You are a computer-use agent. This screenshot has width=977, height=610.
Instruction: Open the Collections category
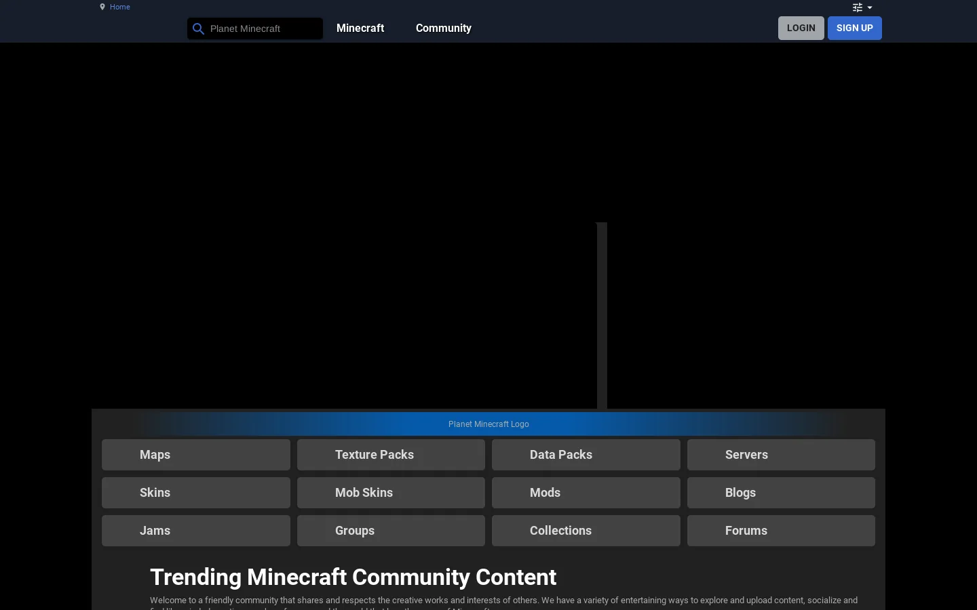coord(586,531)
